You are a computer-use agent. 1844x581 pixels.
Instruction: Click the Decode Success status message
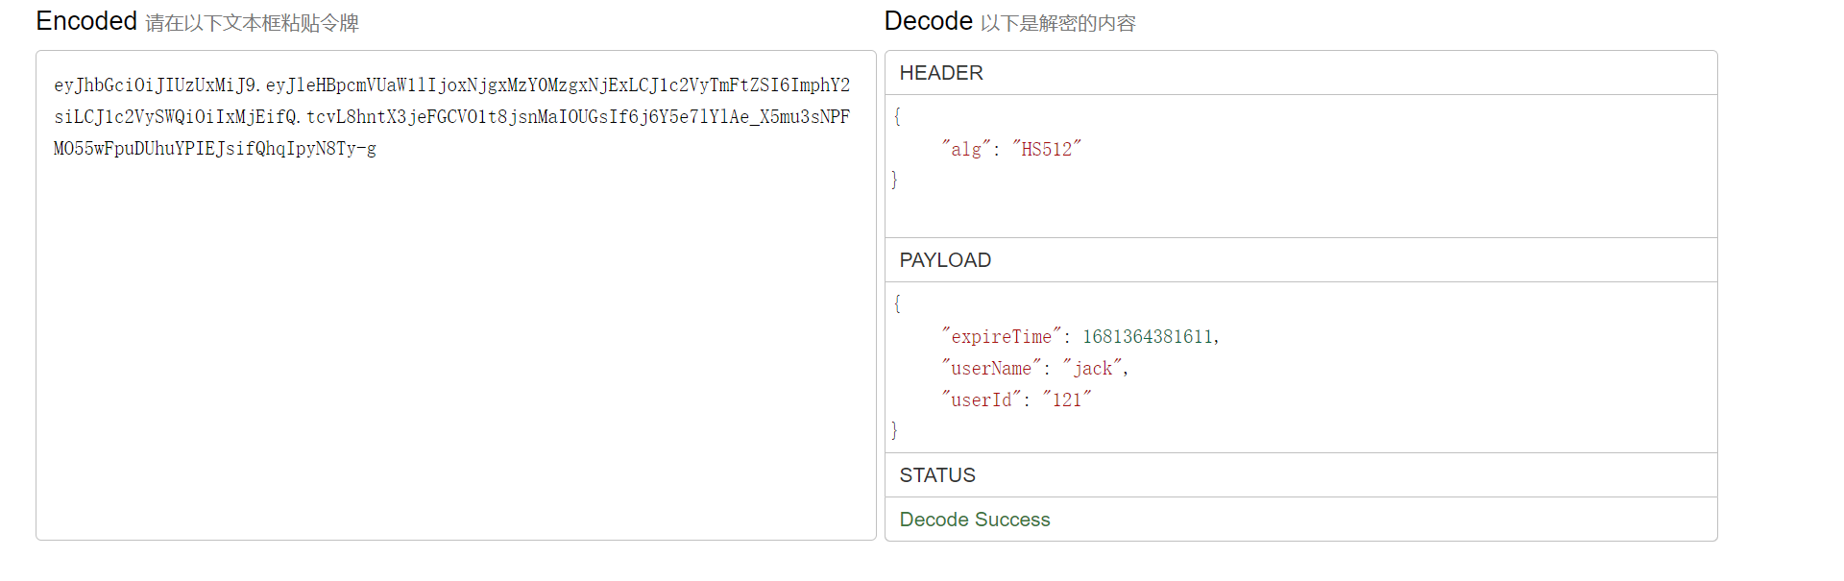975,520
